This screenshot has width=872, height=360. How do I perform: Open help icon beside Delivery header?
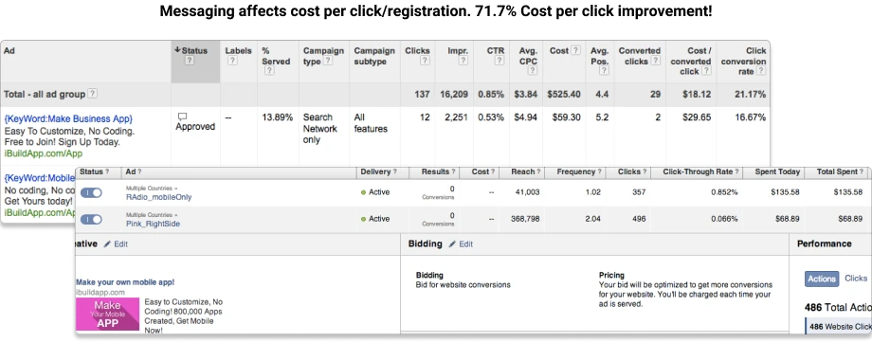(x=396, y=172)
